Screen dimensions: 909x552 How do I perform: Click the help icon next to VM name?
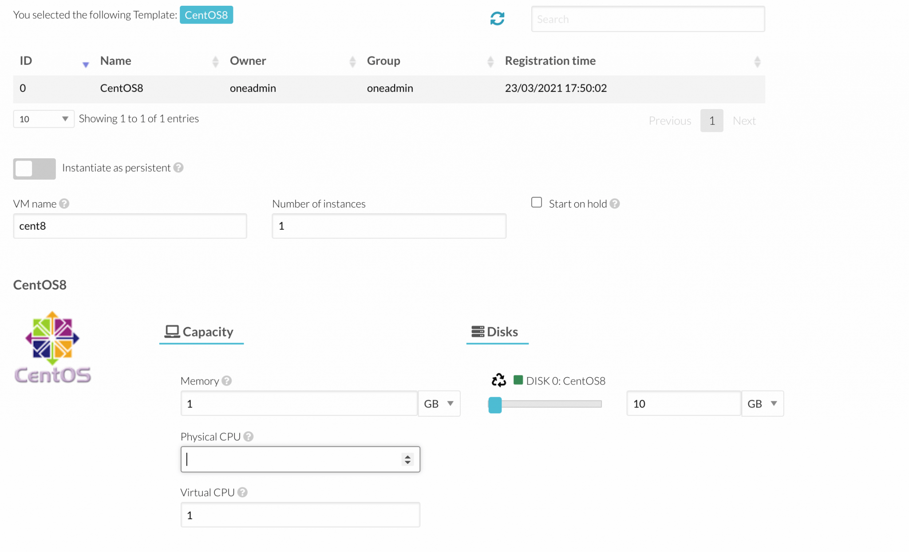tap(64, 204)
